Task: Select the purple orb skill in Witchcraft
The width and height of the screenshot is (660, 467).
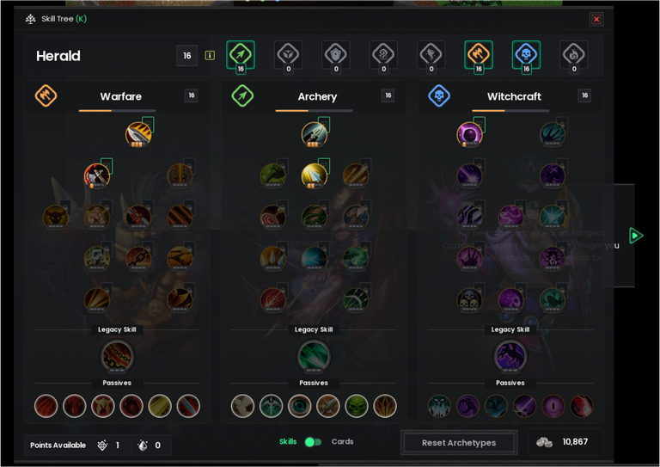Action: click(469, 135)
